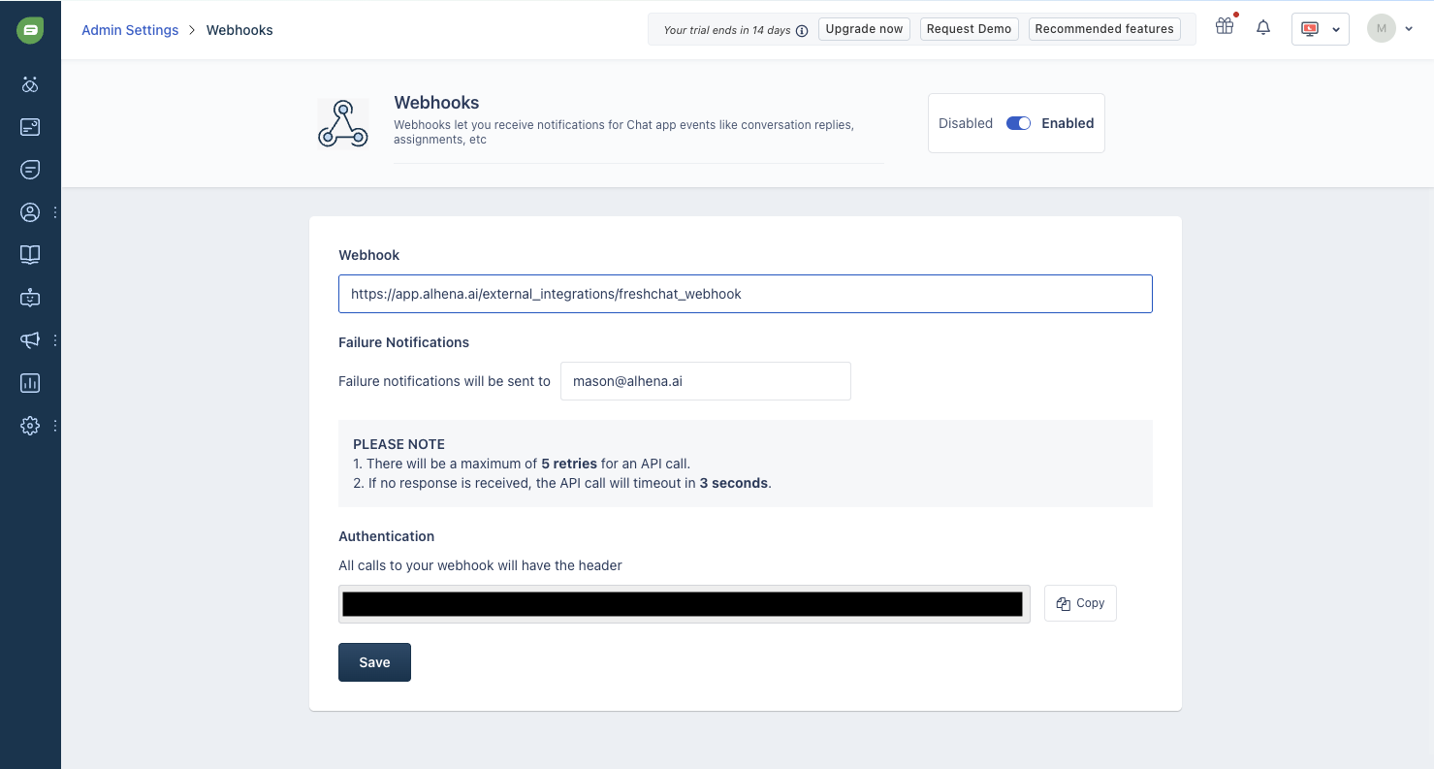Viewport: 1434px width, 769px height.
Task: Click the notifications bell icon
Action: (x=1262, y=29)
